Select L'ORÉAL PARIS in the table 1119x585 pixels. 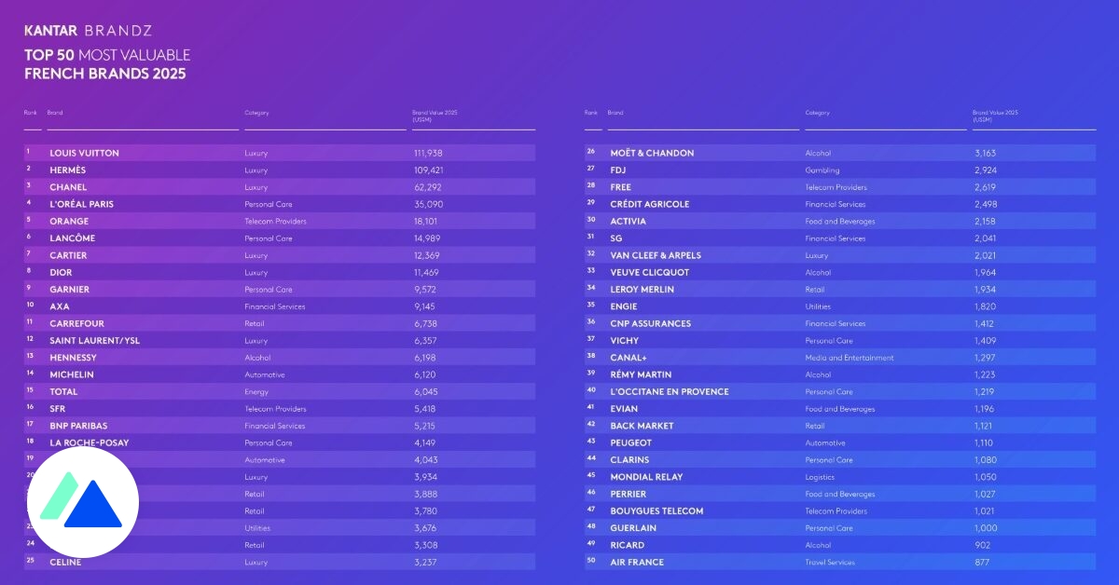click(81, 204)
